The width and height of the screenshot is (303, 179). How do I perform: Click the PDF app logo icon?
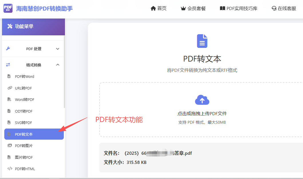8,8
